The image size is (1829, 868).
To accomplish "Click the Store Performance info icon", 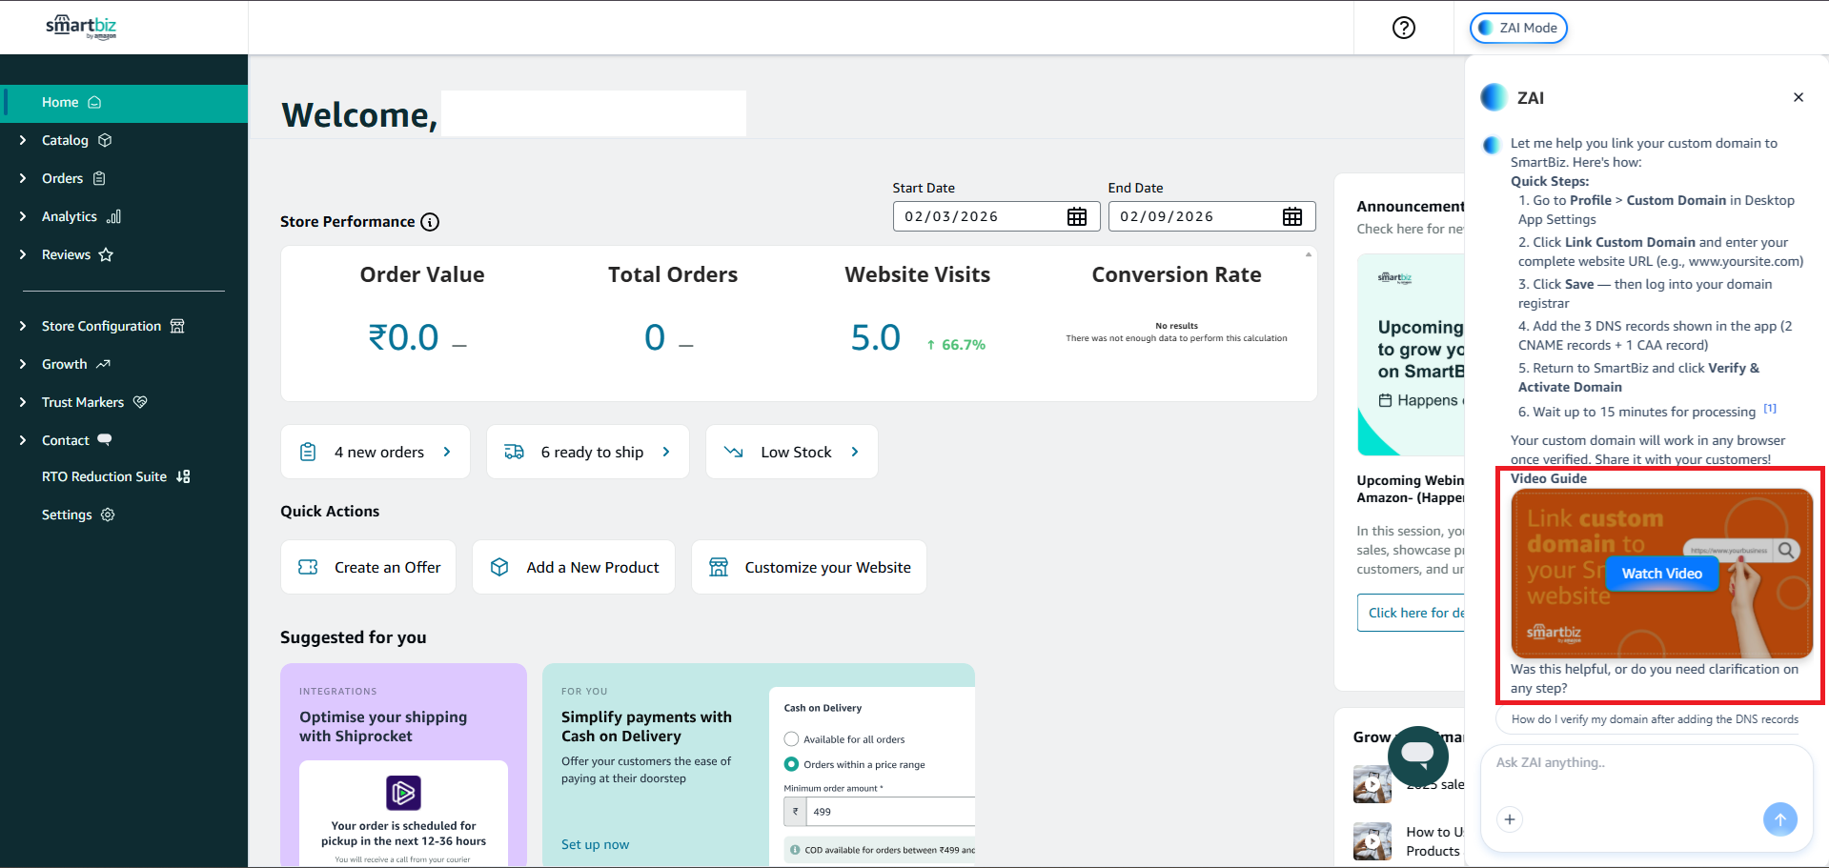I will coord(430,222).
